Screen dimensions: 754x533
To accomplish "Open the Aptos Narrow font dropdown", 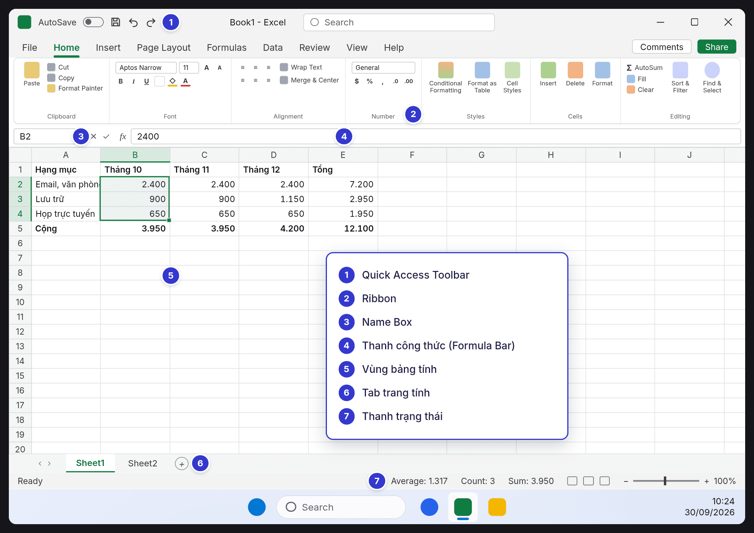I will (x=146, y=67).
